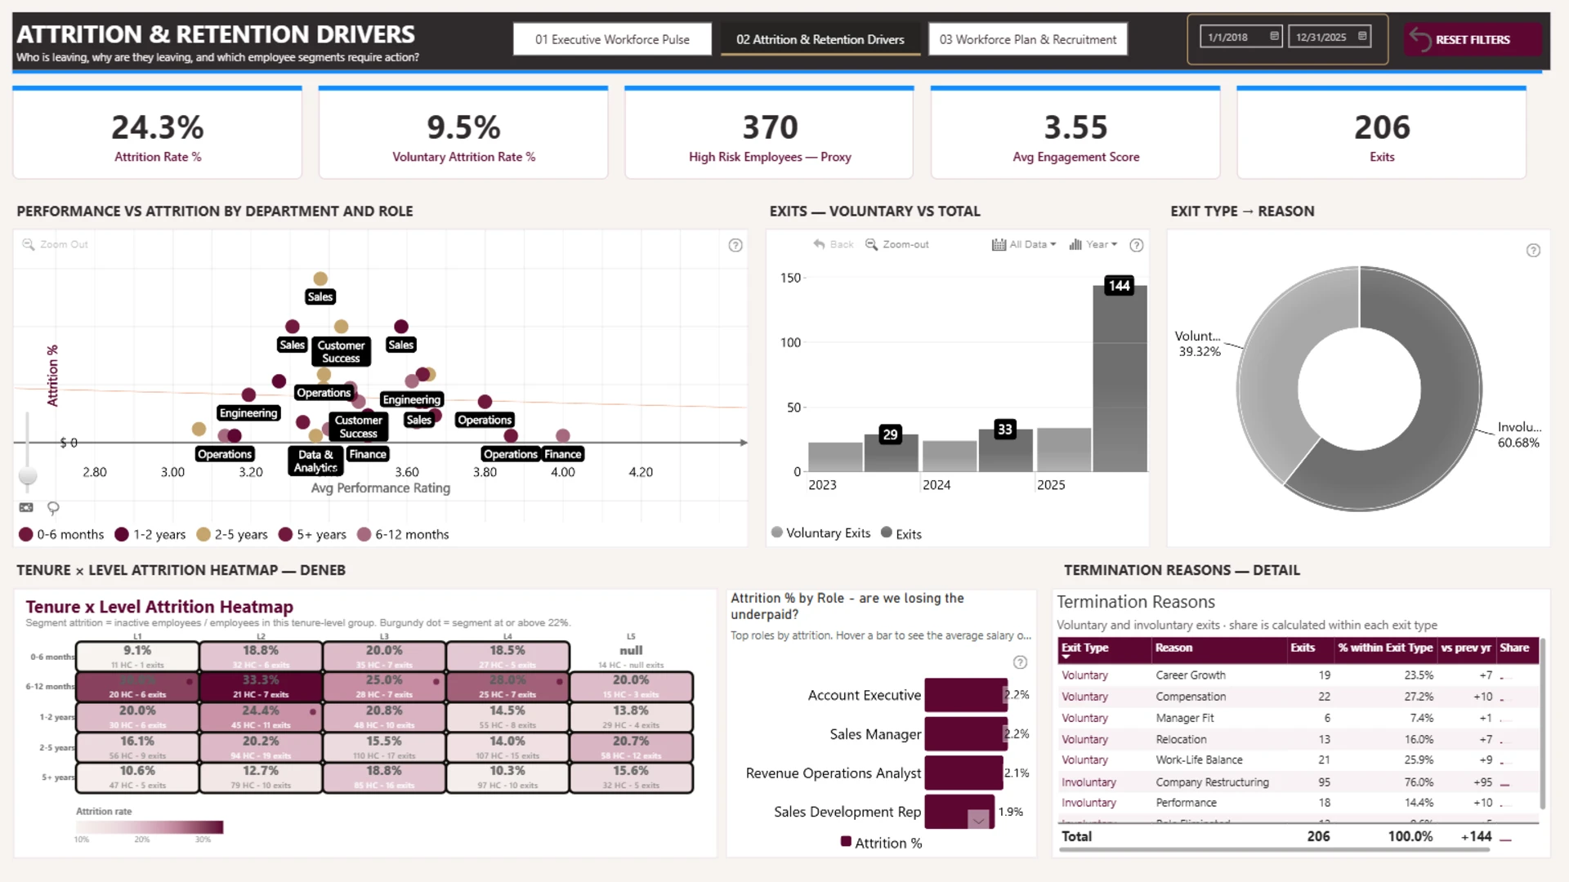Click the Compensation reason cell
The width and height of the screenshot is (1569, 882).
(1191, 697)
